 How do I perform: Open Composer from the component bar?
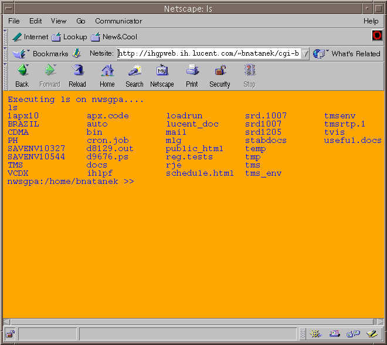point(372,334)
